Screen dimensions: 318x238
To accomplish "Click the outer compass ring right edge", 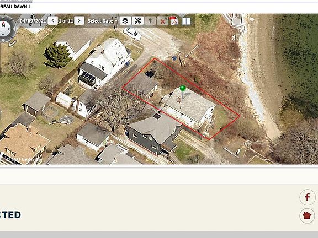I will (14, 29).
